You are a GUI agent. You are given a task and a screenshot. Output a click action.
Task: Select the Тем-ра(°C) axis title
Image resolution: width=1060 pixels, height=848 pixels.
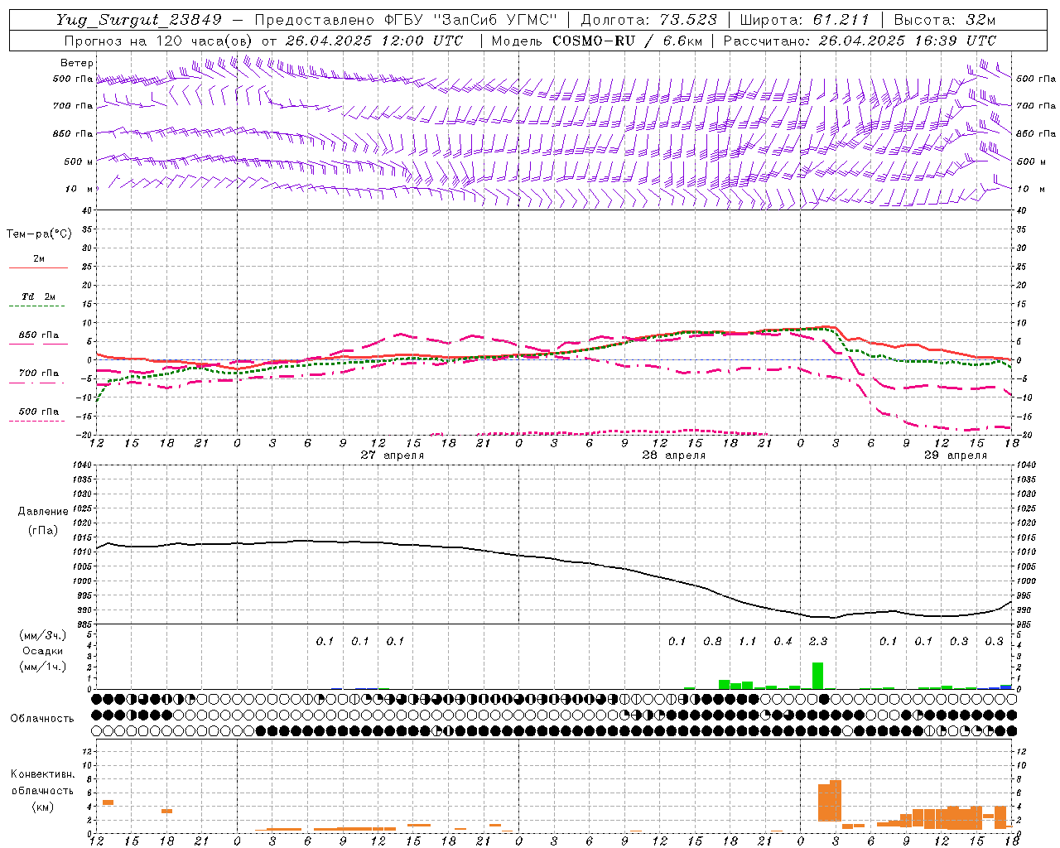[39, 234]
